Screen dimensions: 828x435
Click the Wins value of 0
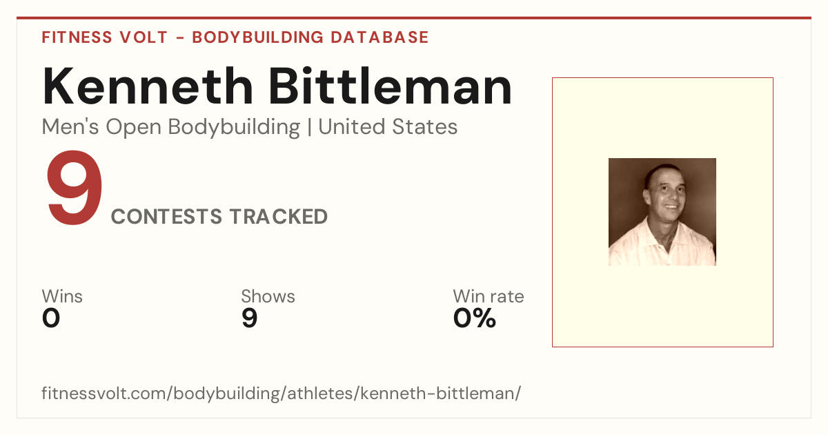[51, 318]
